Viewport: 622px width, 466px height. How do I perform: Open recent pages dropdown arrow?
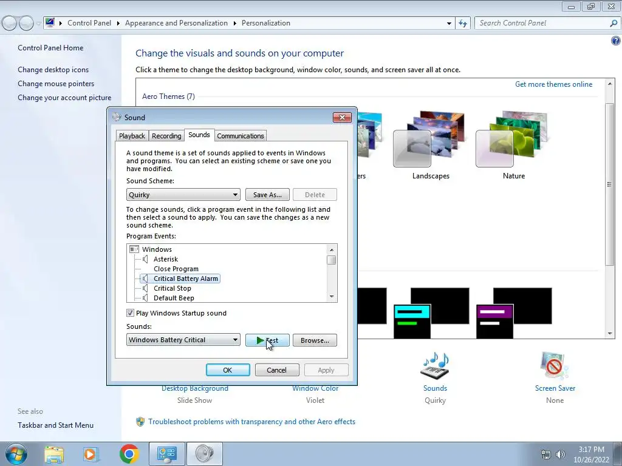coord(38,24)
